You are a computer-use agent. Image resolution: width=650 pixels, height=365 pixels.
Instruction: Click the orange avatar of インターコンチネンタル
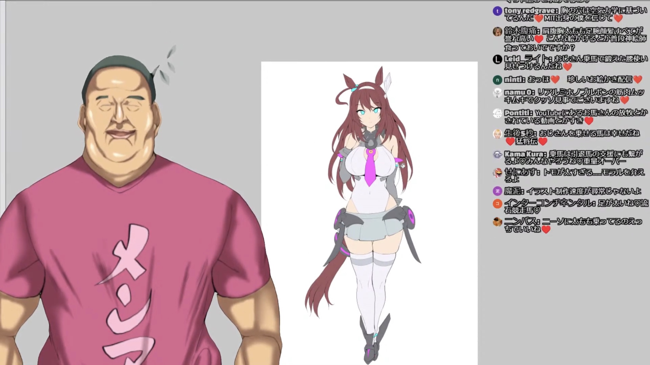[497, 204]
